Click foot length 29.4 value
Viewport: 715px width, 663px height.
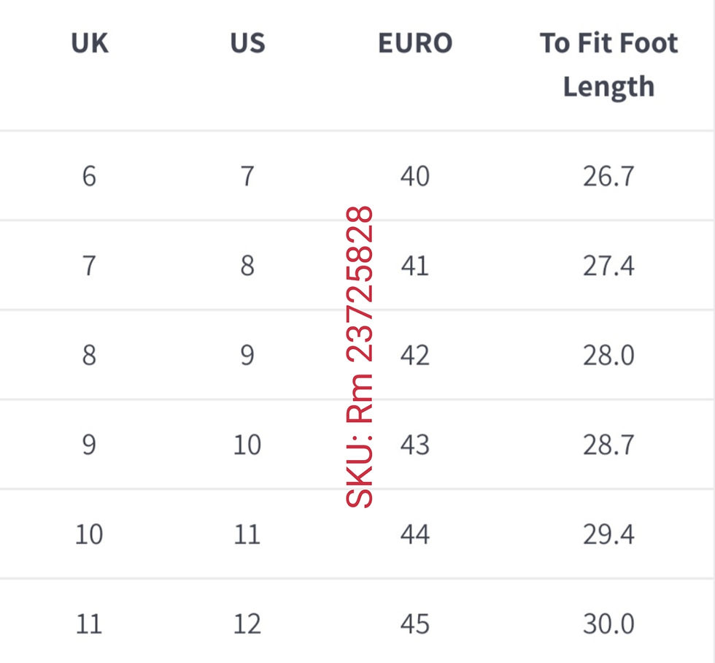click(608, 534)
